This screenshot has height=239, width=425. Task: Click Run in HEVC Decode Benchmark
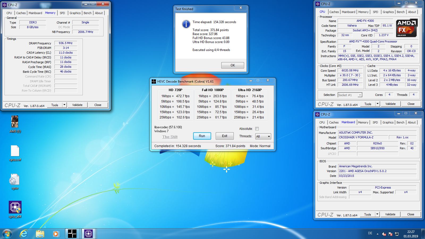[x=202, y=136]
